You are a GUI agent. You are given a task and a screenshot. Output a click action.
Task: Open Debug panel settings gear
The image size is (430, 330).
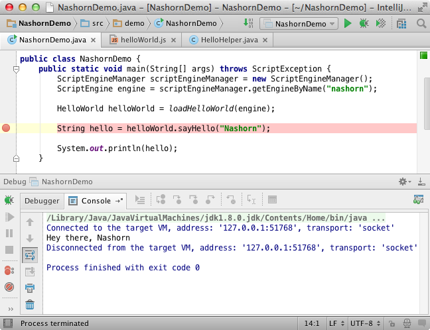pos(405,182)
